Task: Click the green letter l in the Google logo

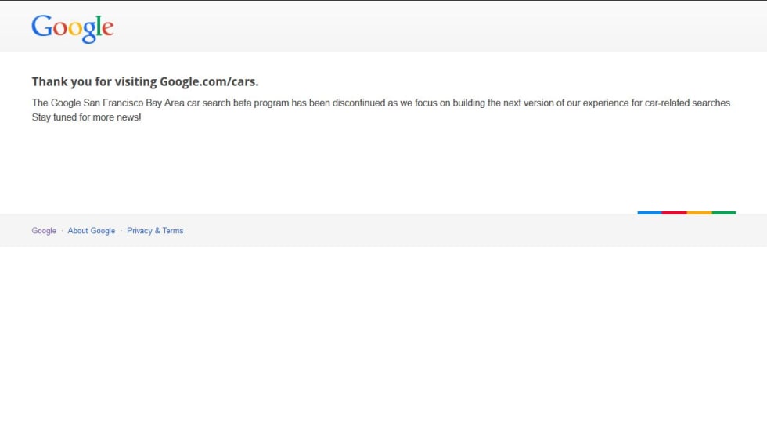Action: (99, 27)
